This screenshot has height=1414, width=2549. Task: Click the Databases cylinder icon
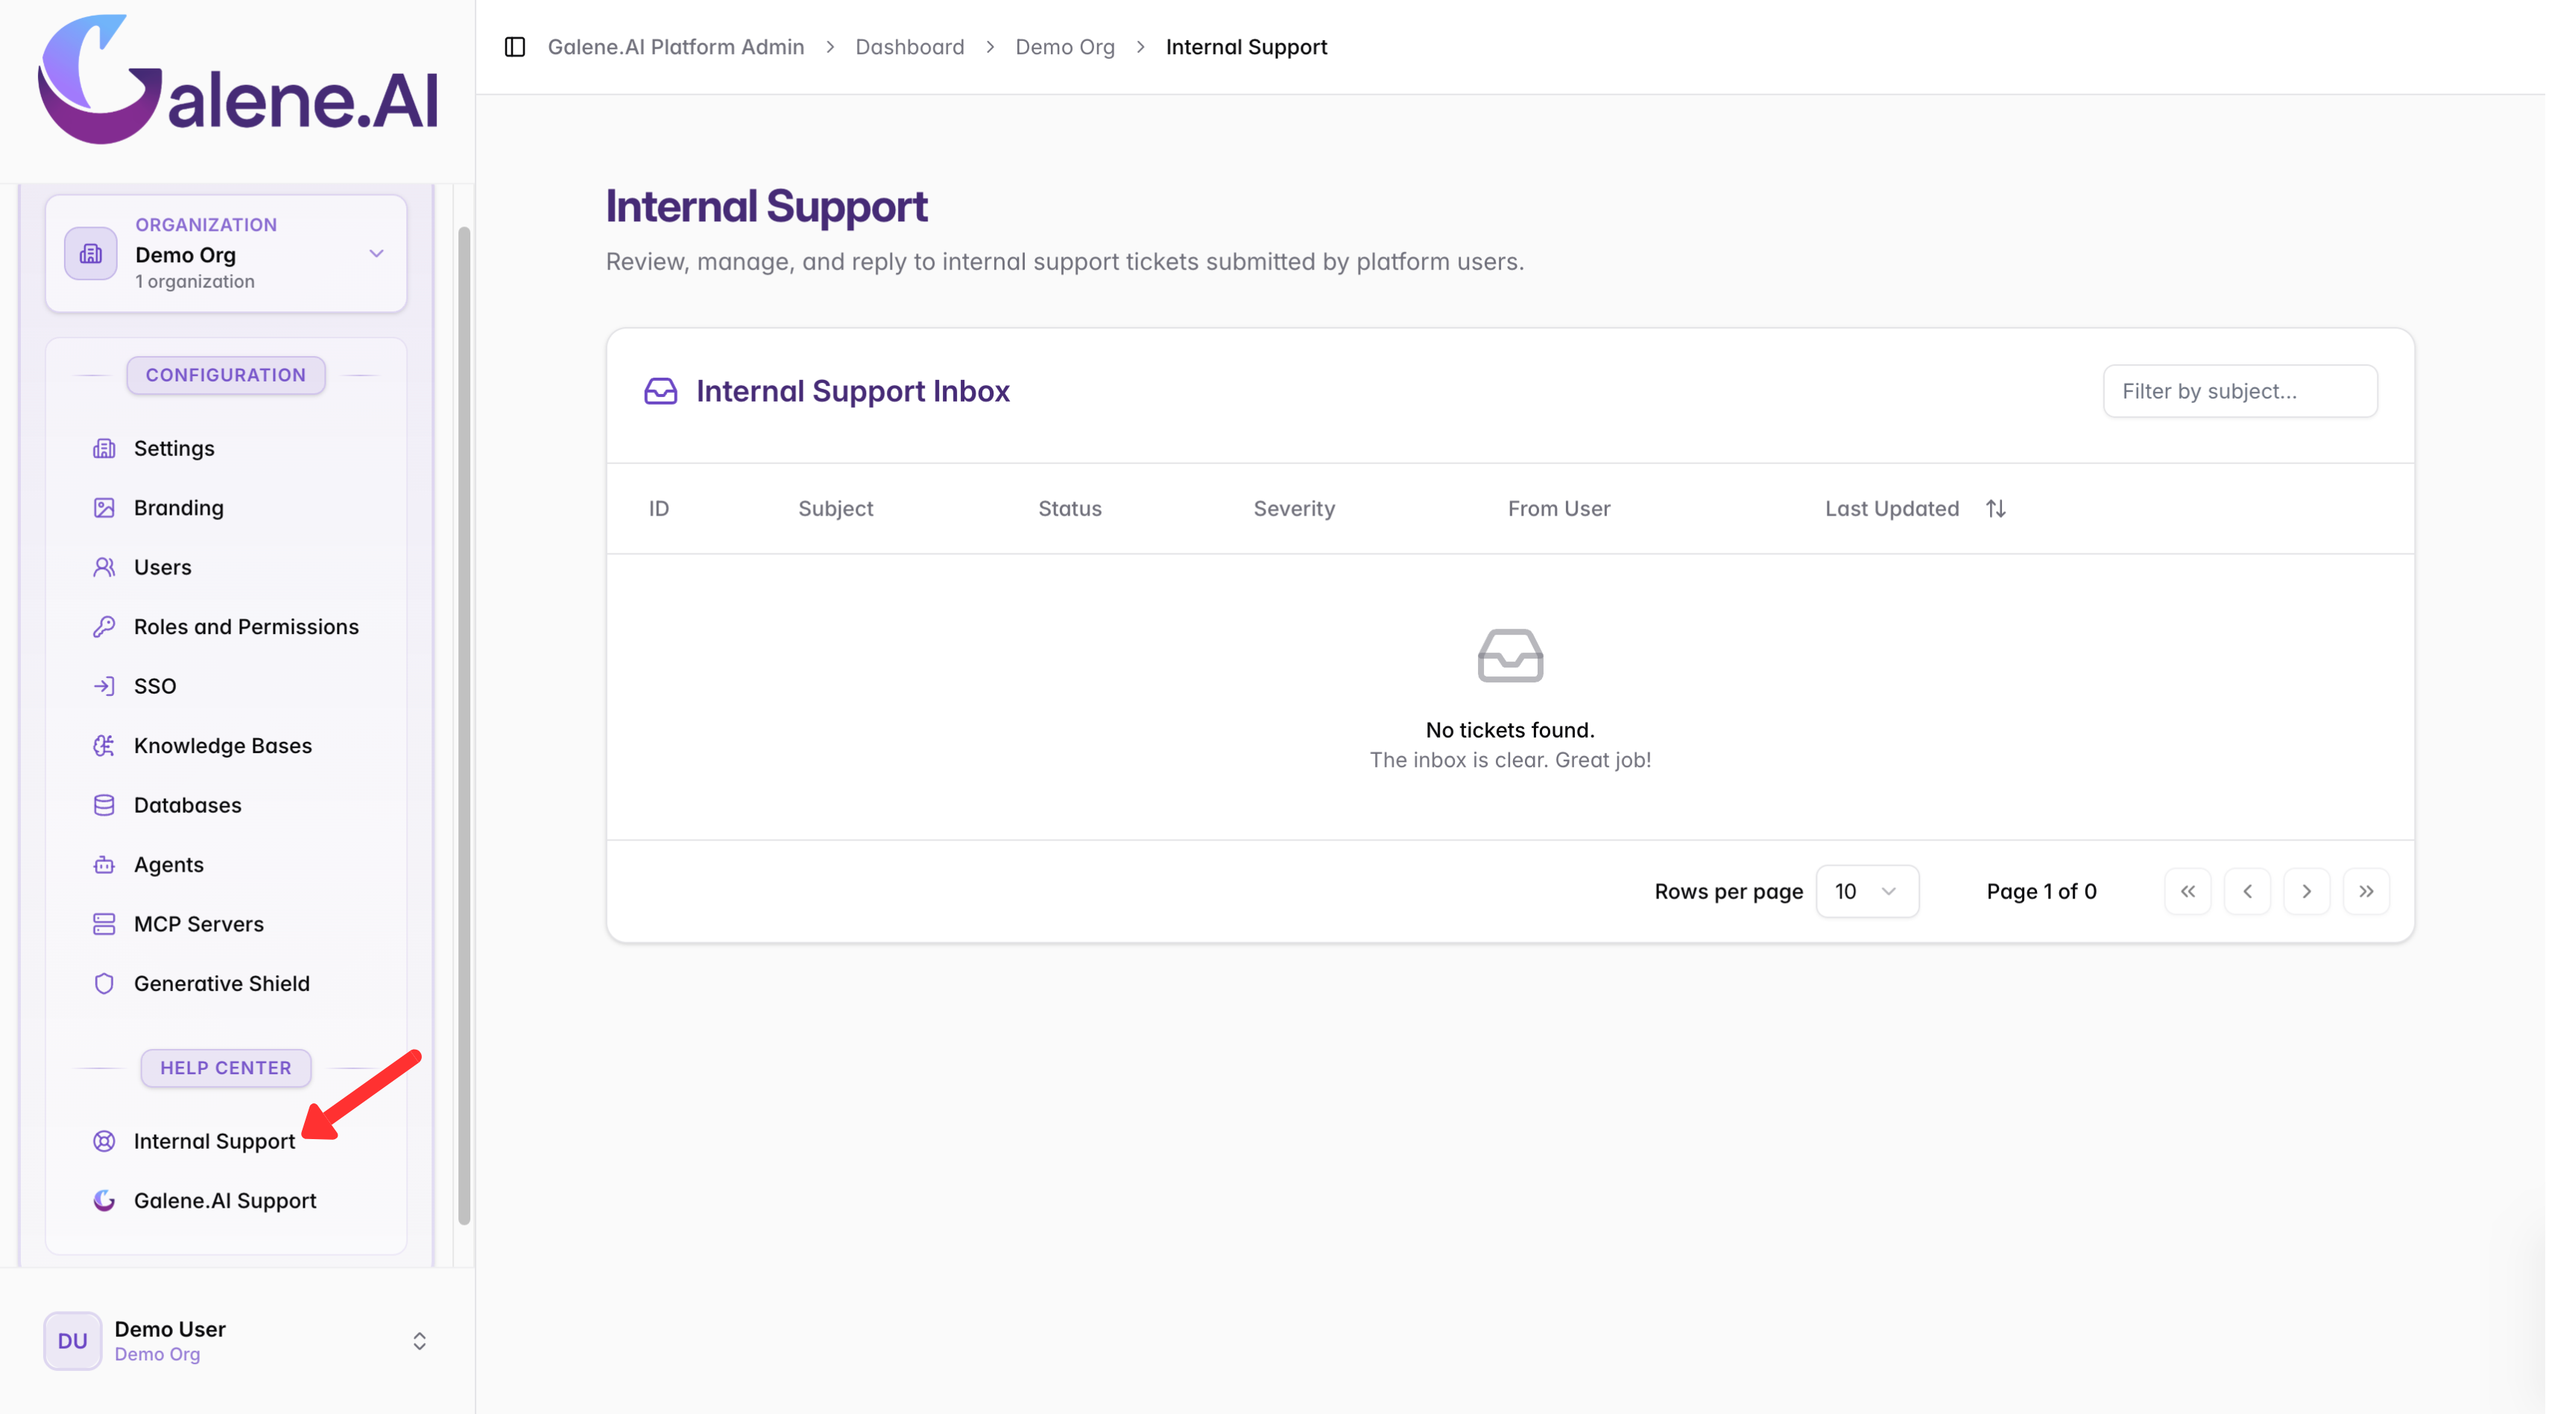104,805
